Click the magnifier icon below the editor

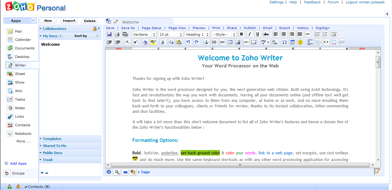point(117,172)
